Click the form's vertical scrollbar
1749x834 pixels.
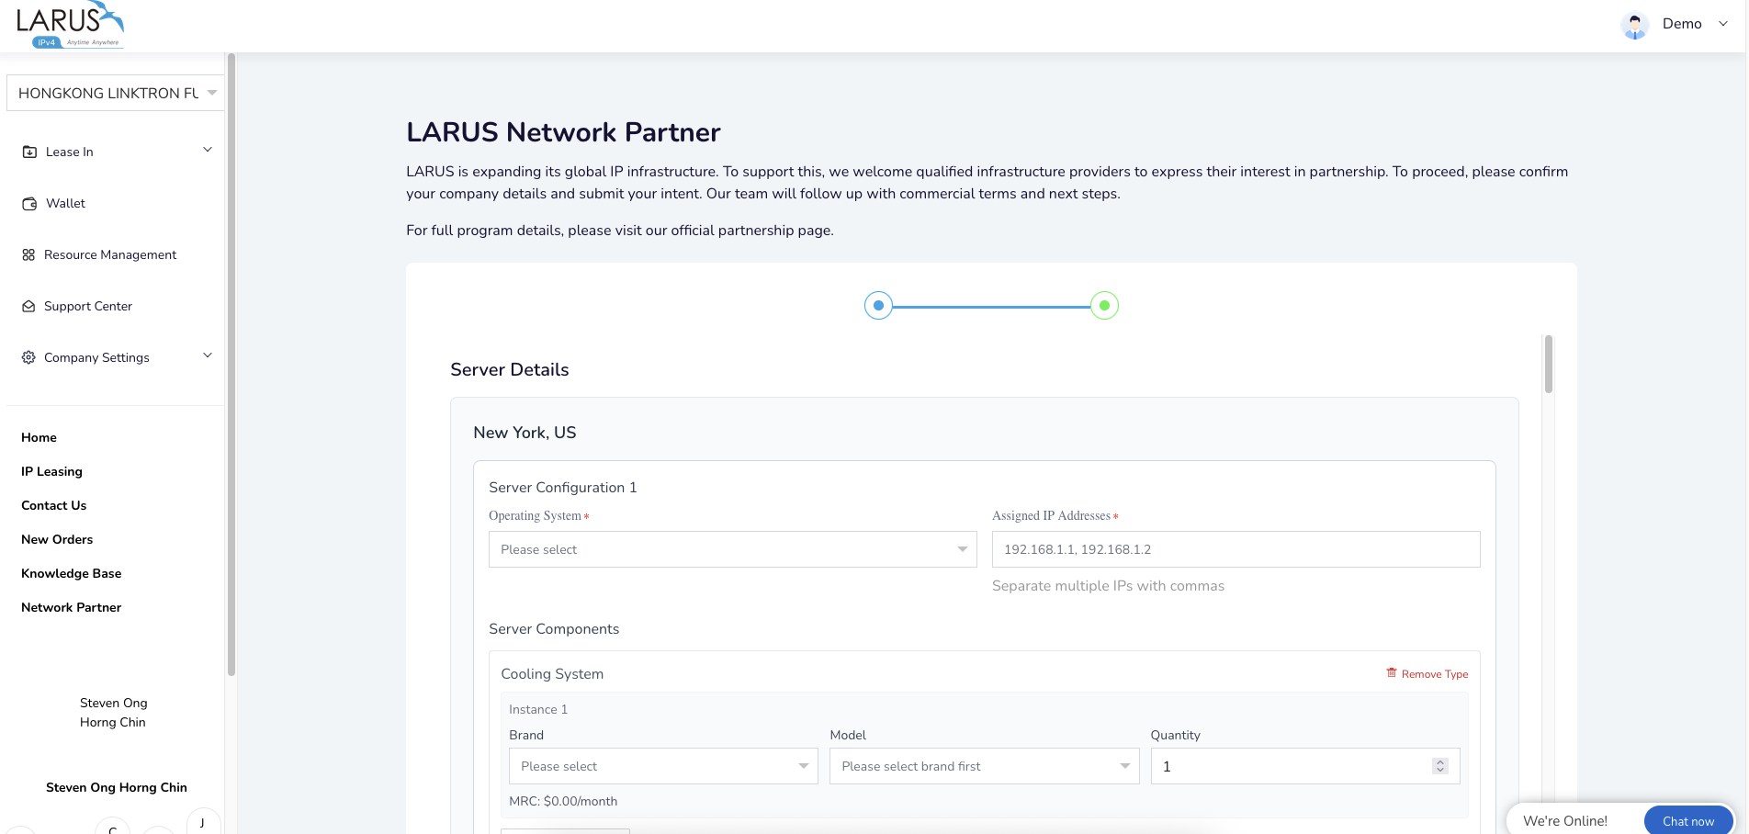coord(1549,364)
